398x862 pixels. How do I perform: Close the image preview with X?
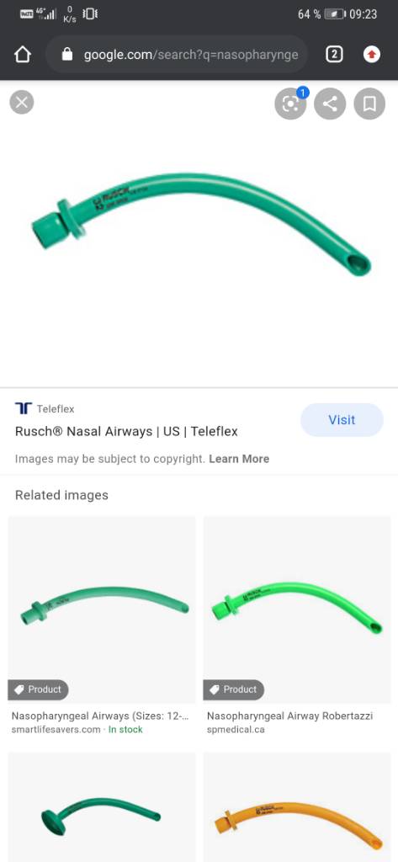22,102
